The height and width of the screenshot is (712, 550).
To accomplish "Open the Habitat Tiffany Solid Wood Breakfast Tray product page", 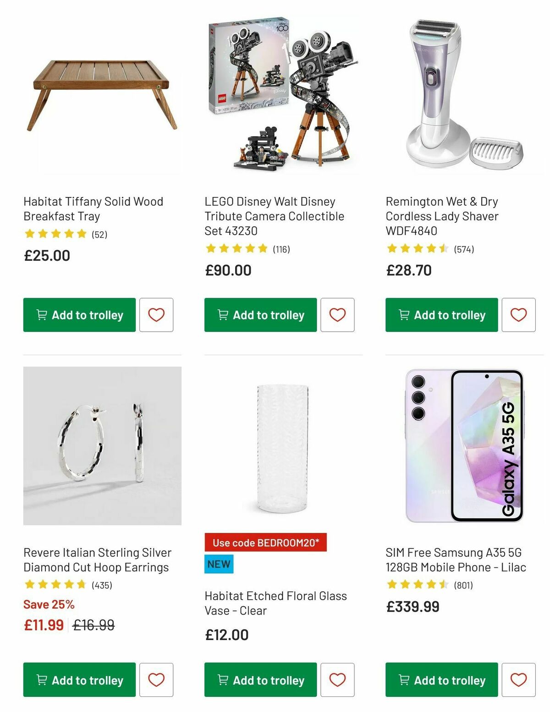I will (x=93, y=209).
